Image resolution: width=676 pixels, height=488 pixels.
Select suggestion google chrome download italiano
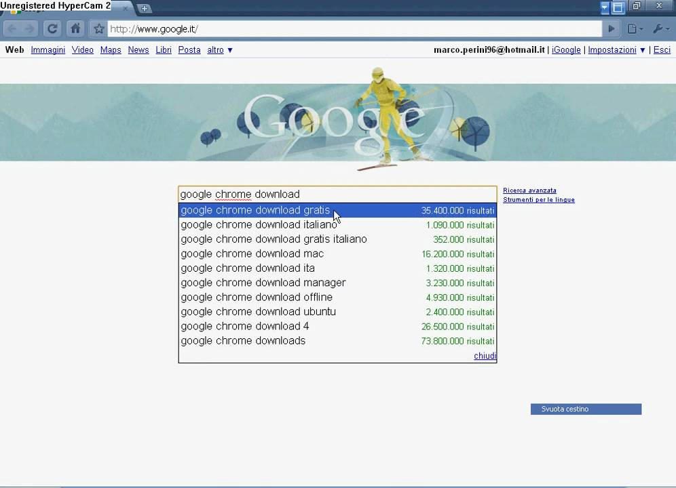(x=337, y=225)
